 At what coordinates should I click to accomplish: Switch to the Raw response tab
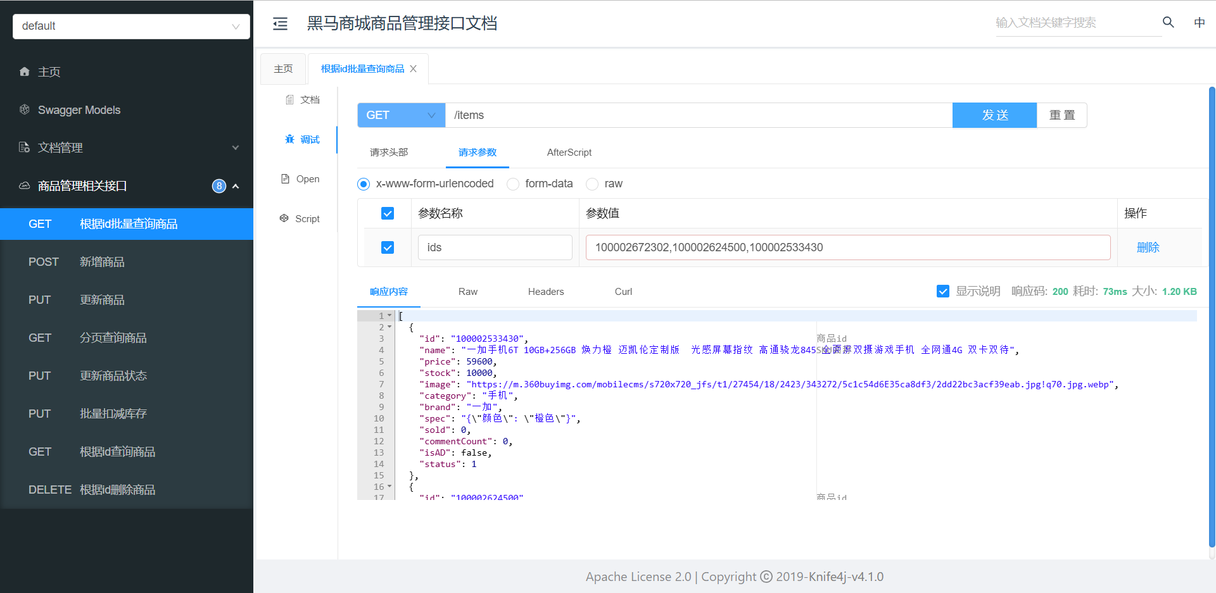(468, 292)
